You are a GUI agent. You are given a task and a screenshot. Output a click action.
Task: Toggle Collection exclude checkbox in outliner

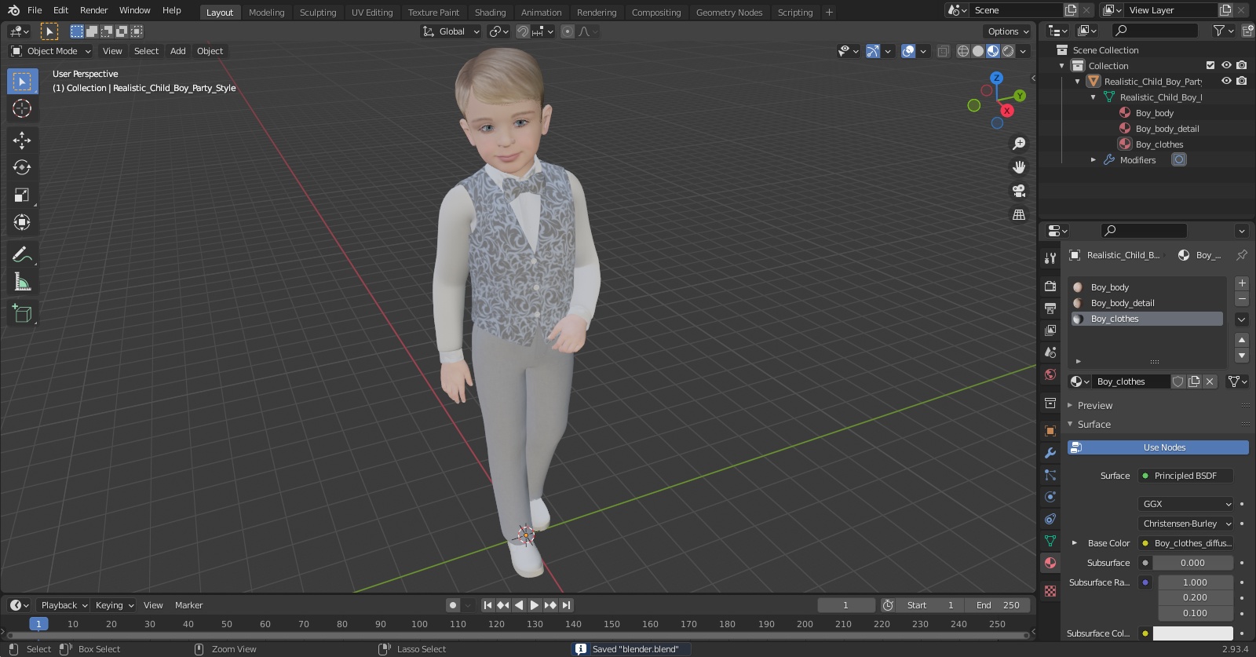(x=1210, y=65)
